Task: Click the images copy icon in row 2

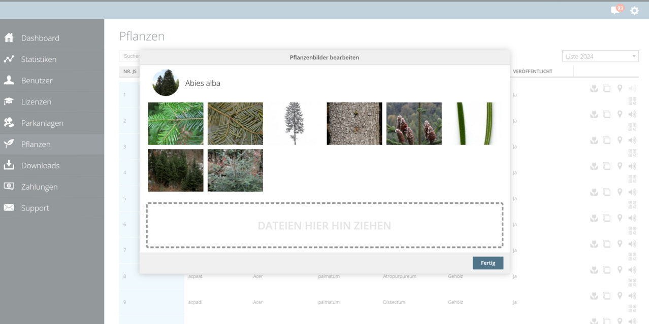Action: click(606, 114)
